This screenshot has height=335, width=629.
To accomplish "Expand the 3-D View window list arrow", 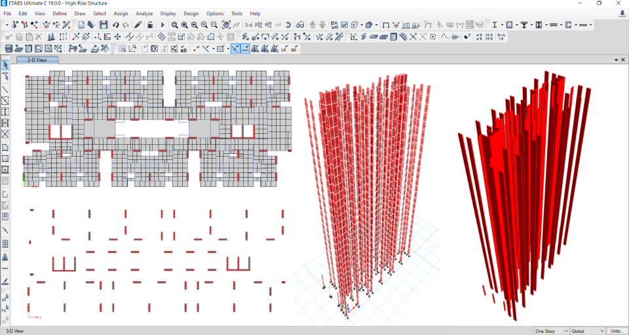I will 616,60.
